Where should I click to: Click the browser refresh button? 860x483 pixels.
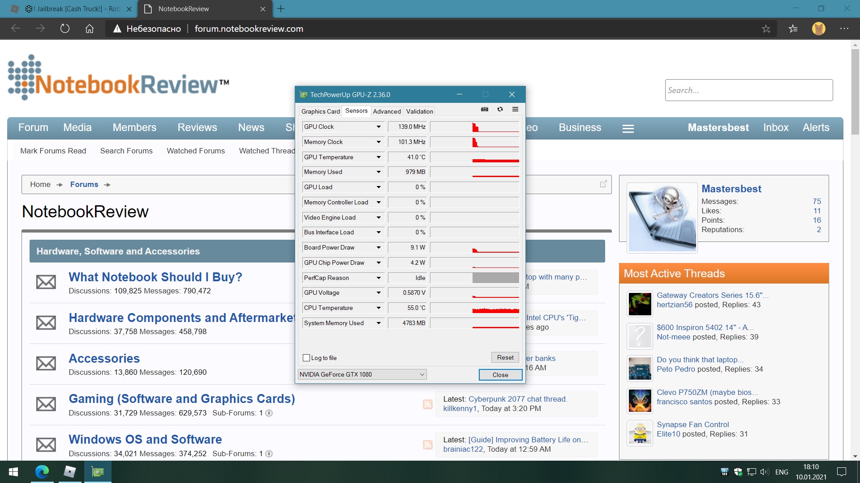(65, 29)
